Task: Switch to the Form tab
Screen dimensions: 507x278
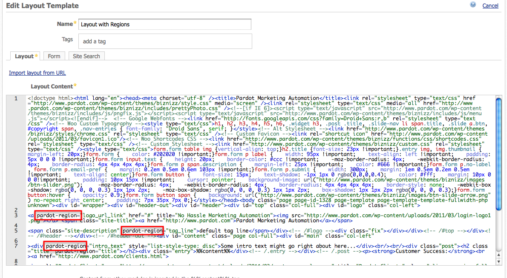Action: pyautogui.click(x=54, y=56)
